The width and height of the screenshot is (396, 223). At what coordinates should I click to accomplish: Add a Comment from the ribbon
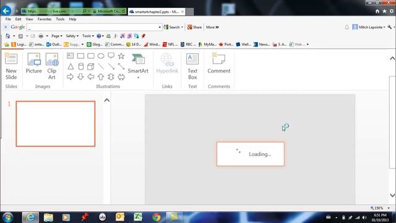[218, 63]
